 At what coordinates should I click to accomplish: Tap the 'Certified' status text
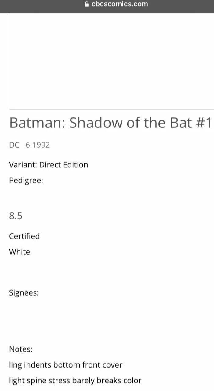point(24,236)
